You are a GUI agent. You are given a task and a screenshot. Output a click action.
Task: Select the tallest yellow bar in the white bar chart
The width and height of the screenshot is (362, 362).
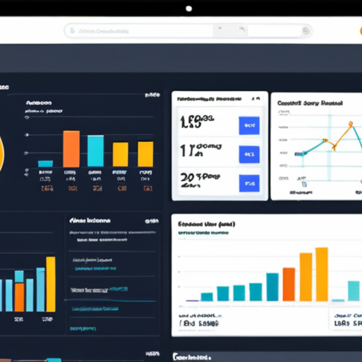click(322, 274)
